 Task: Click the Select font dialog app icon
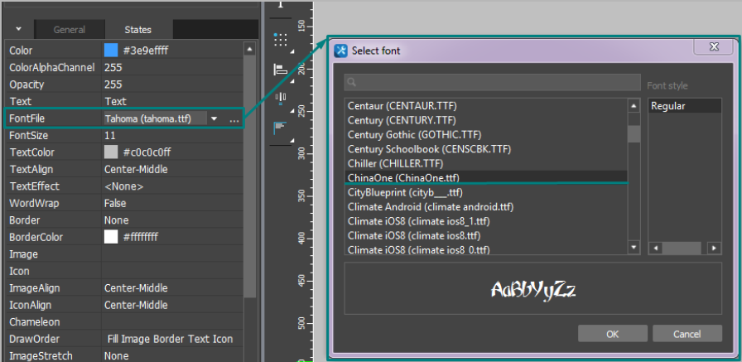tap(340, 51)
